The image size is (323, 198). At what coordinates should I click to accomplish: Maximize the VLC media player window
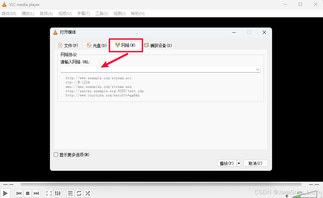click(x=300, y=4)
